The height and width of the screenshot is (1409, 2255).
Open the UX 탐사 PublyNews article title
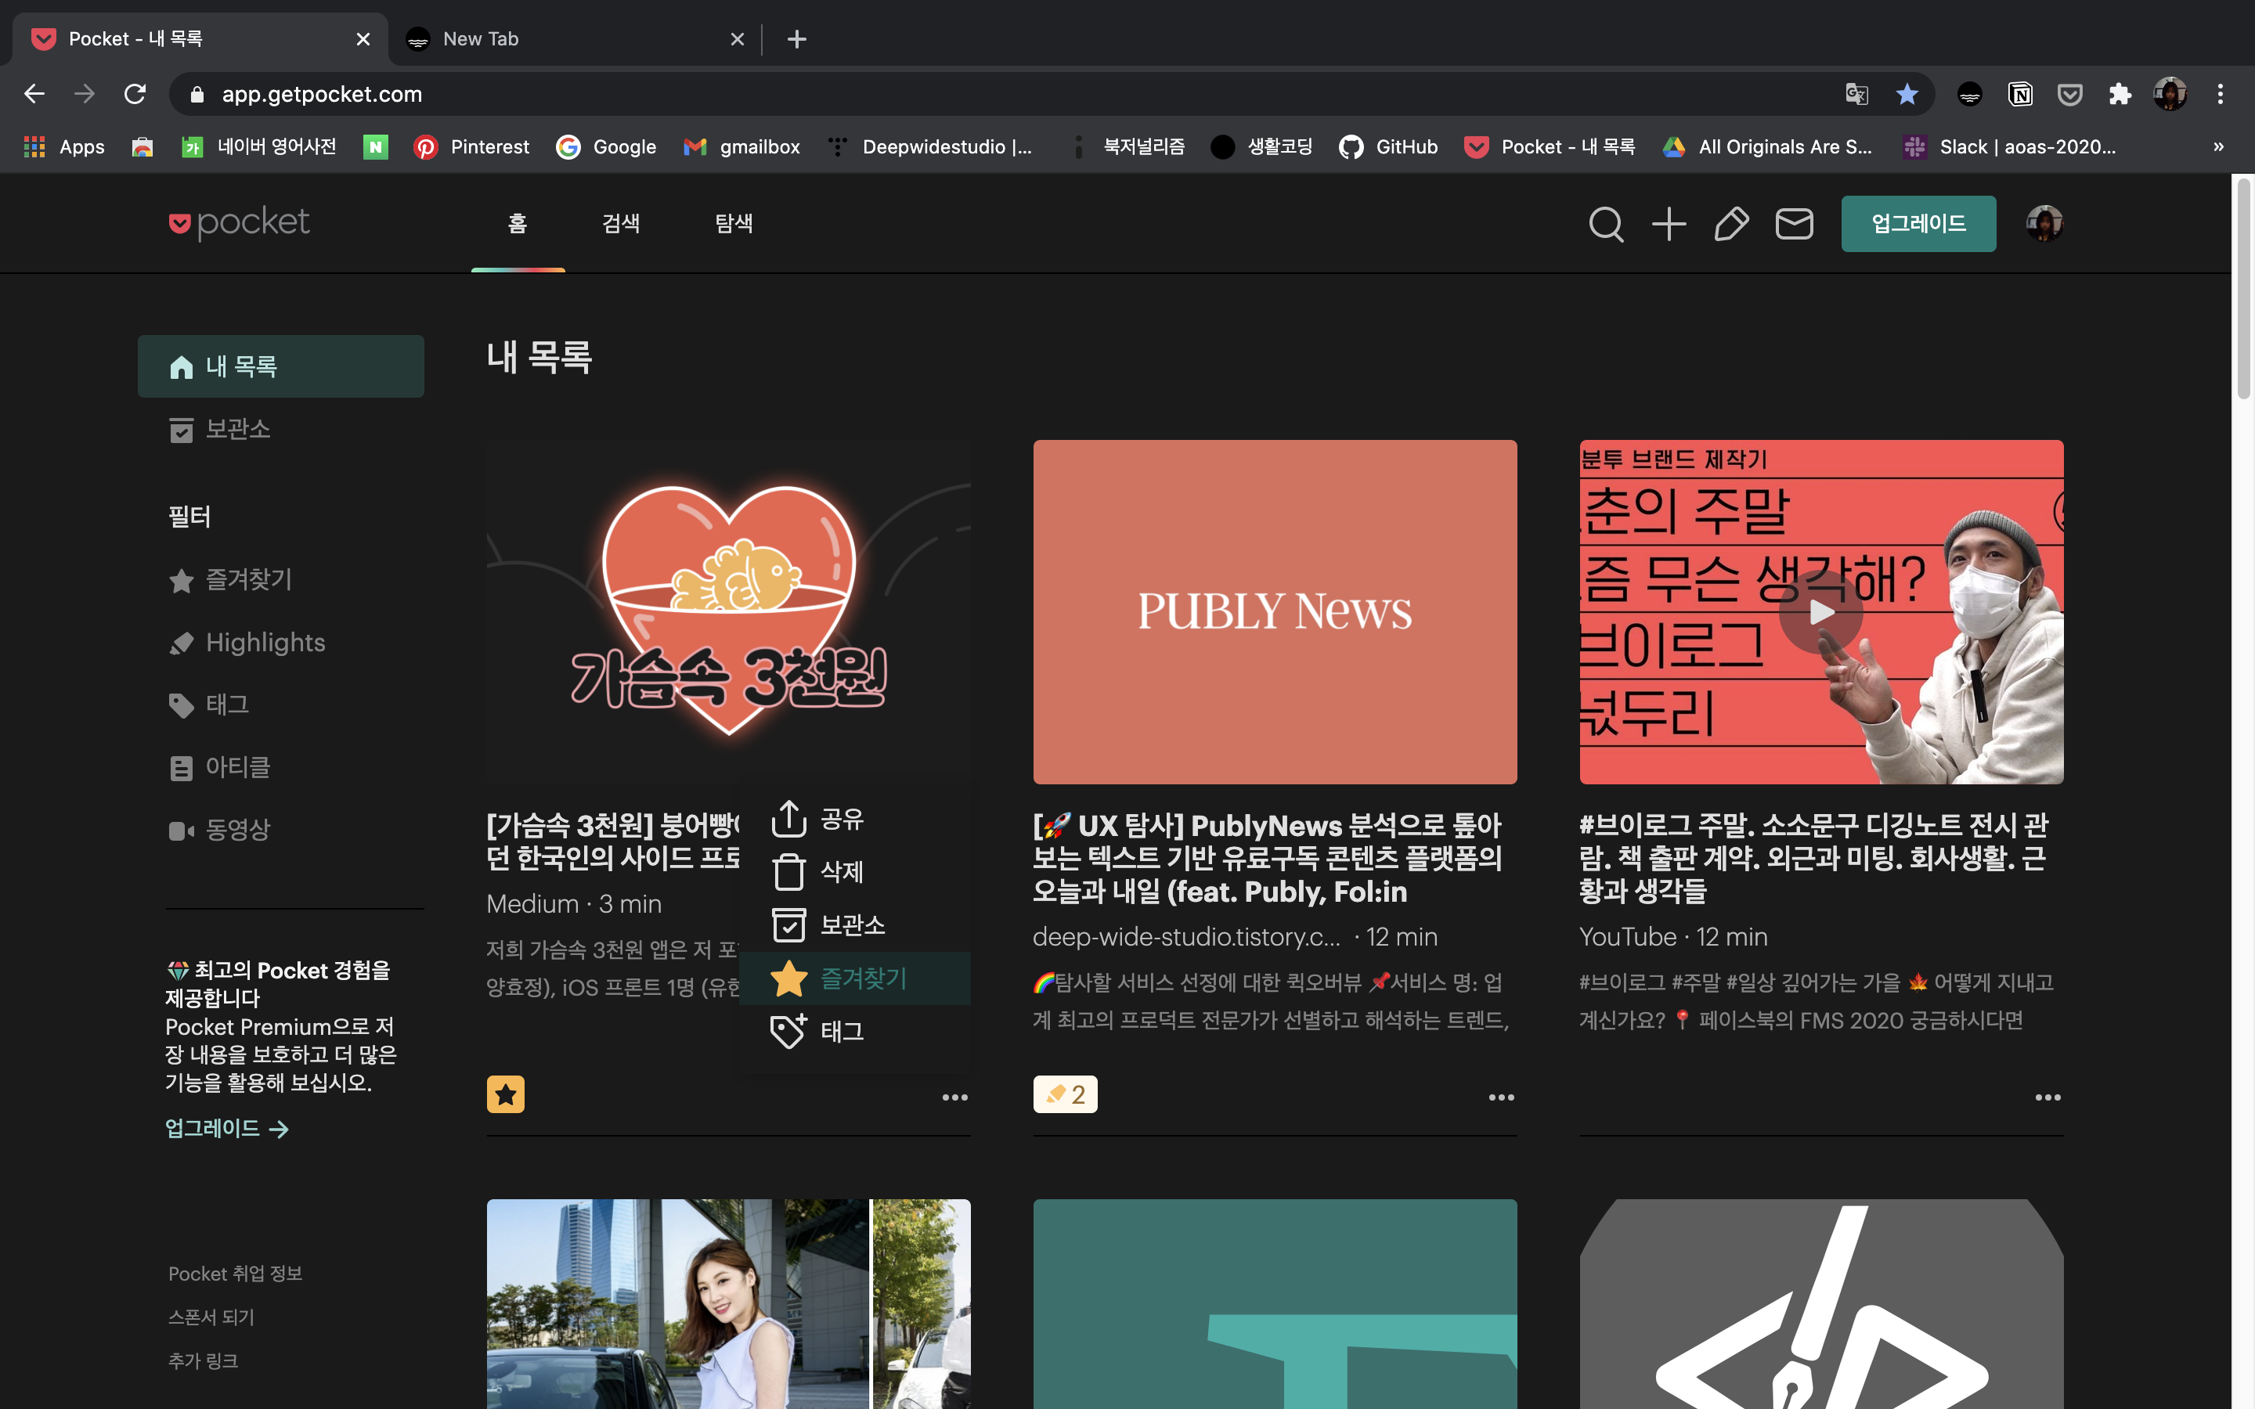pyautogui.click(x=1268, y=858)
